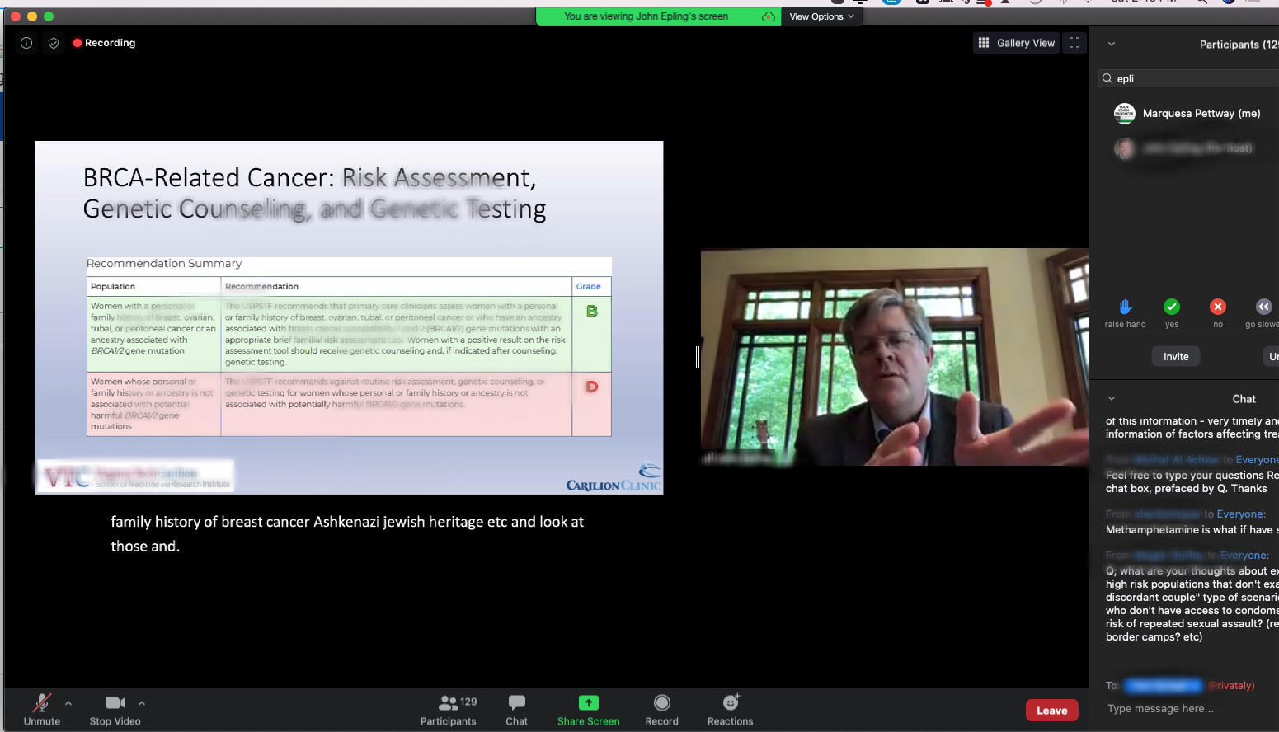Open the Chat bubble in the bottom toolbar
Viewport: 1279px width, 732px height.
(x=517, y=710)
